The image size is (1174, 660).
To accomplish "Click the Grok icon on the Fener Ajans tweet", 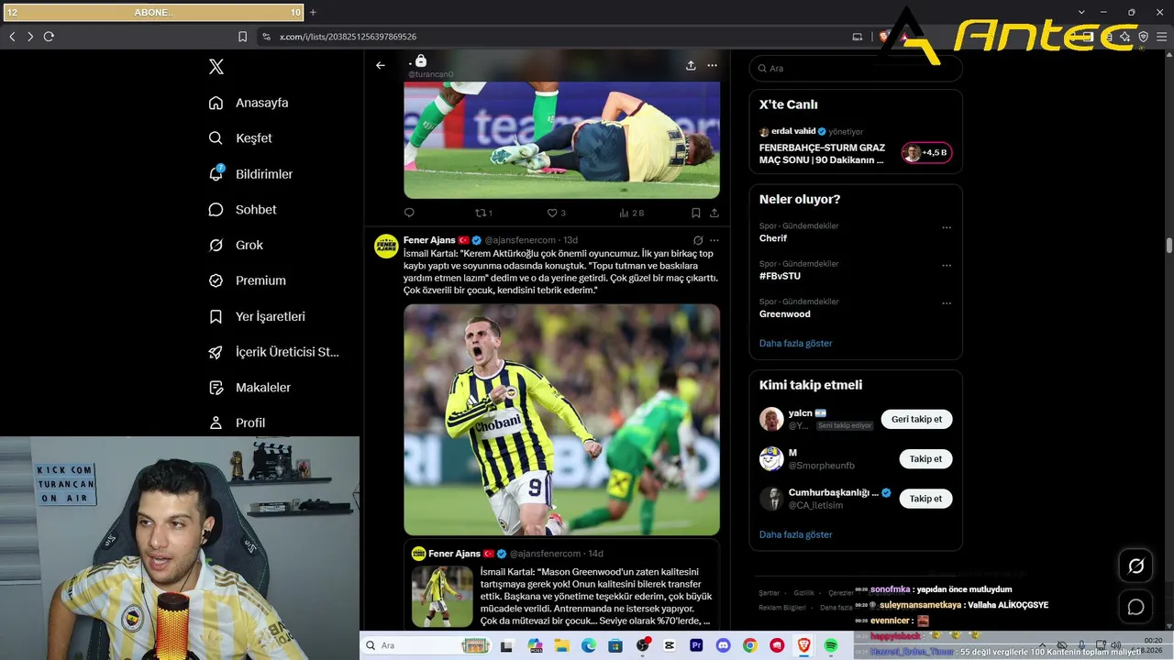I will pyautogui.click(x=698, y=240).
